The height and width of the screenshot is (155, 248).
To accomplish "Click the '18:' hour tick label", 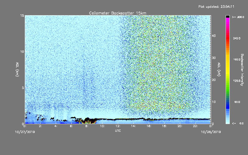I will click(164, 126).
